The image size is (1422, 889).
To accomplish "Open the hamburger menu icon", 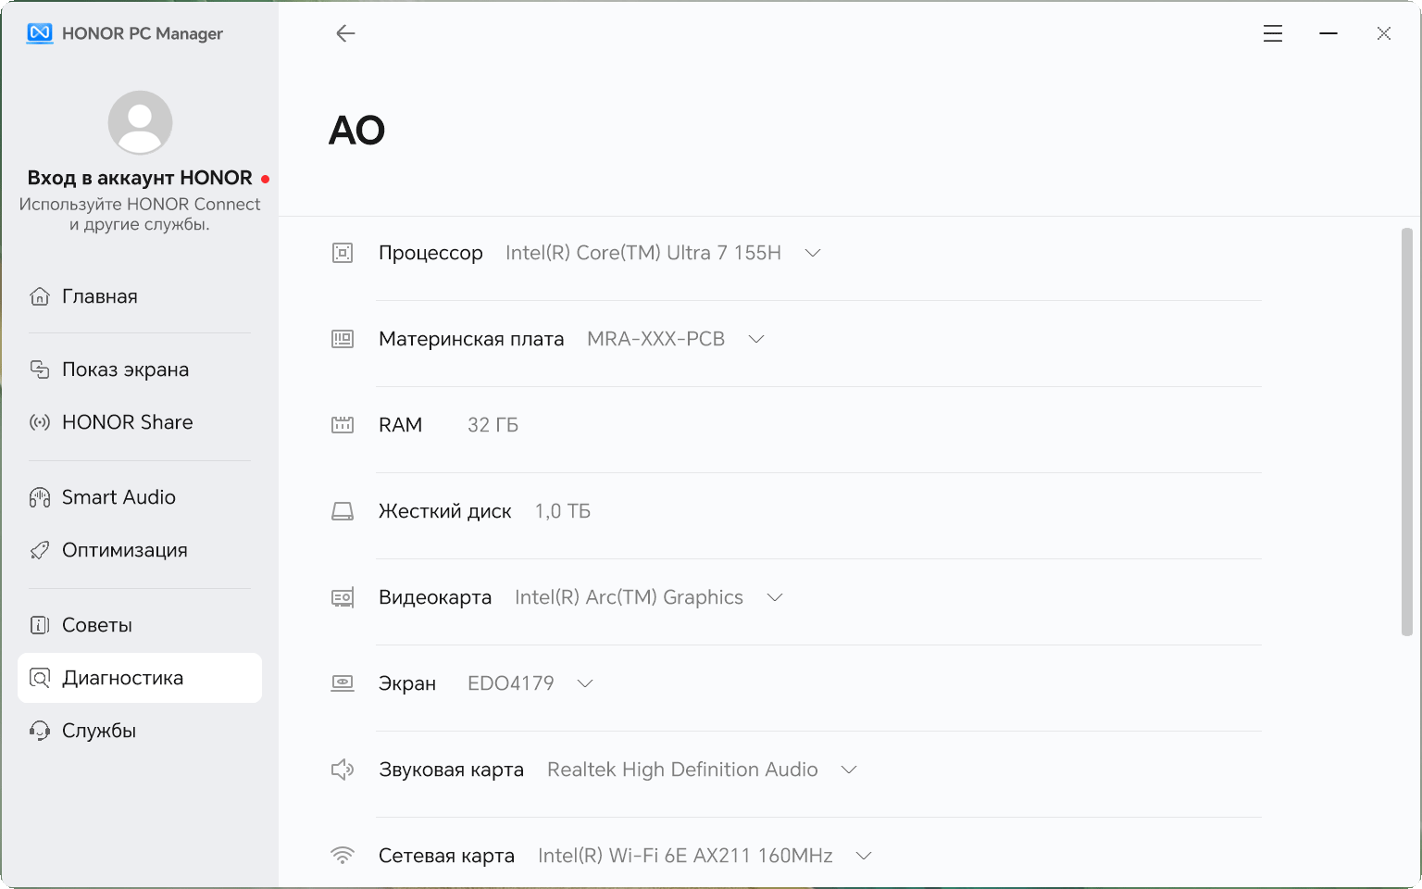I will 1273,33.
